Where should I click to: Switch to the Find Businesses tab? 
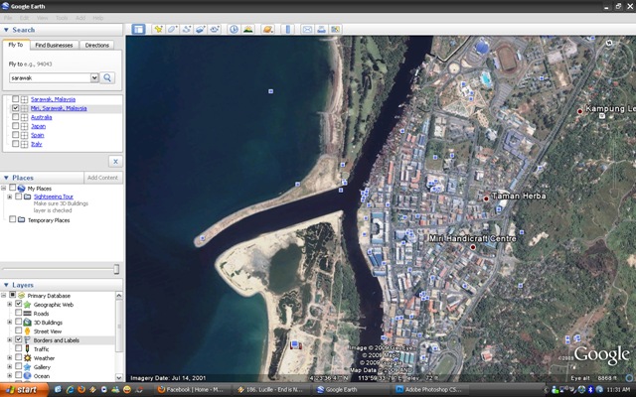click(54, 45)
